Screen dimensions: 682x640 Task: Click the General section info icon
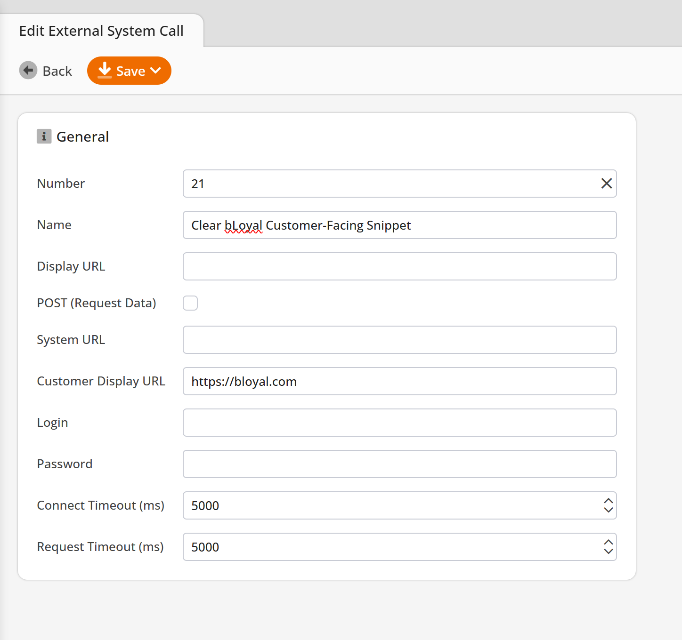point(44,136)
